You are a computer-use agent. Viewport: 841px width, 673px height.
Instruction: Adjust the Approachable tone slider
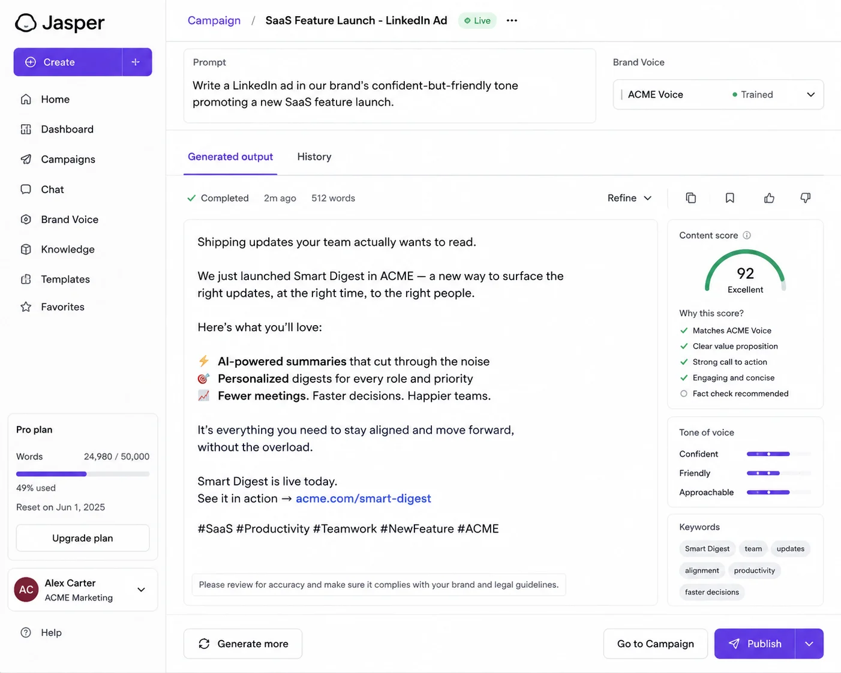pyautogui.click(x=779, y=492)
